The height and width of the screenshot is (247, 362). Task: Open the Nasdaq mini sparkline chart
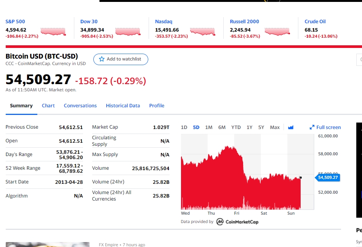coord(203,32)
